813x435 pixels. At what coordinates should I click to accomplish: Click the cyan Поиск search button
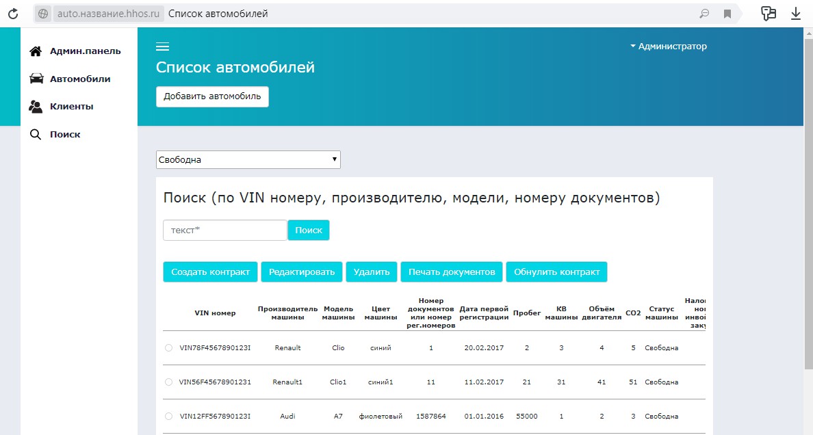(309, 230)
